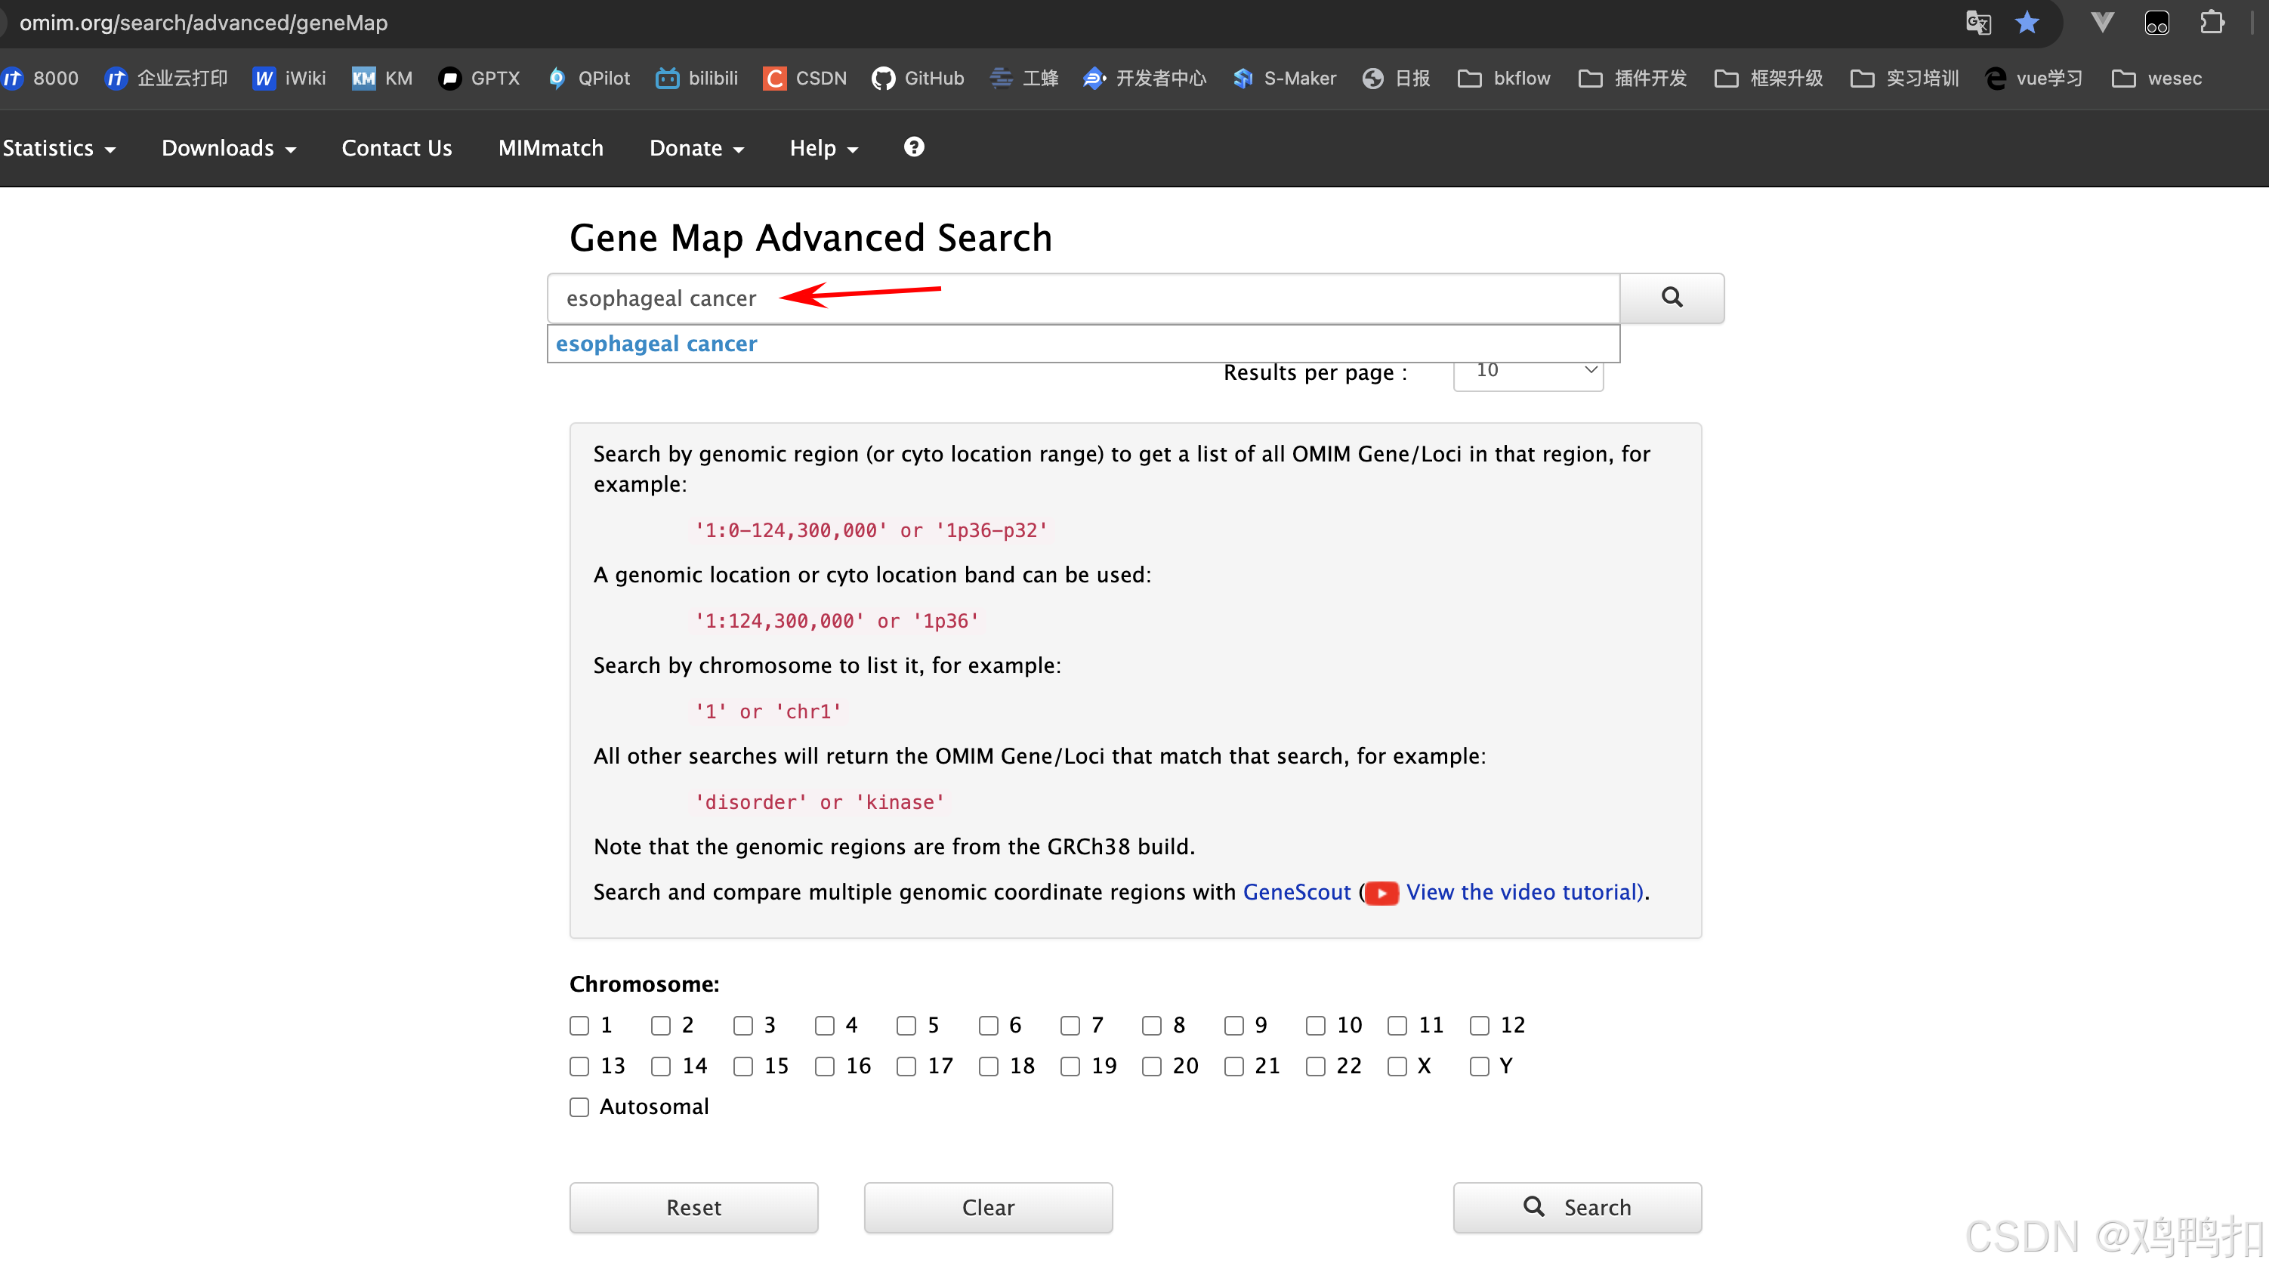The height and width of the screenshot is (1275, 2269).
Task: Open the bkflow bookmark folder
Action: click(x=1504, y=79)
